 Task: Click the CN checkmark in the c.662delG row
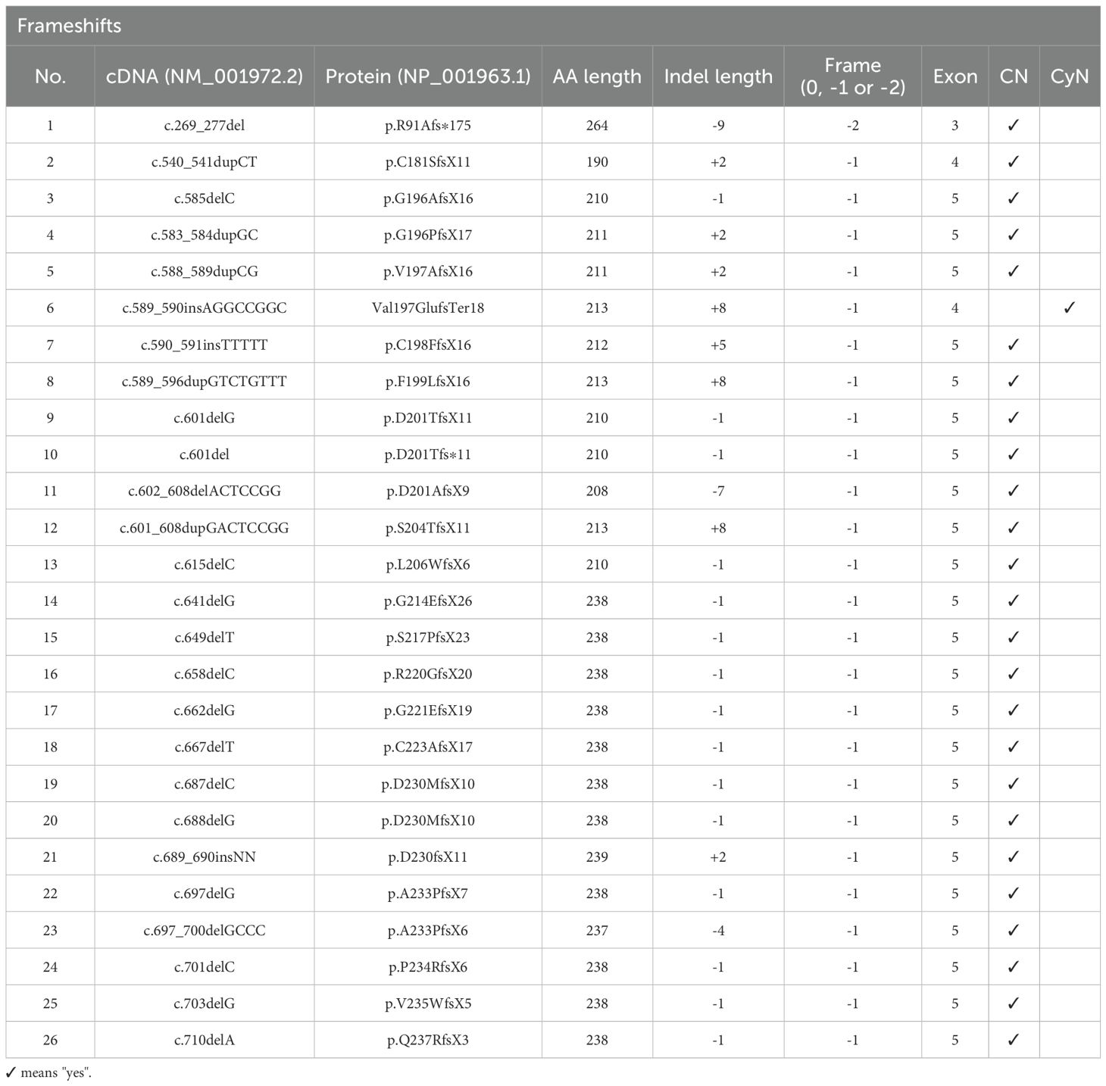(1014, 710)
